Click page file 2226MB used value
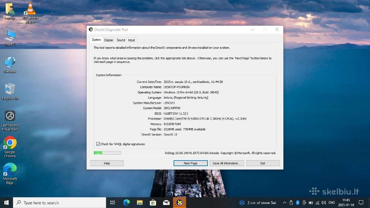 point(184,129)
